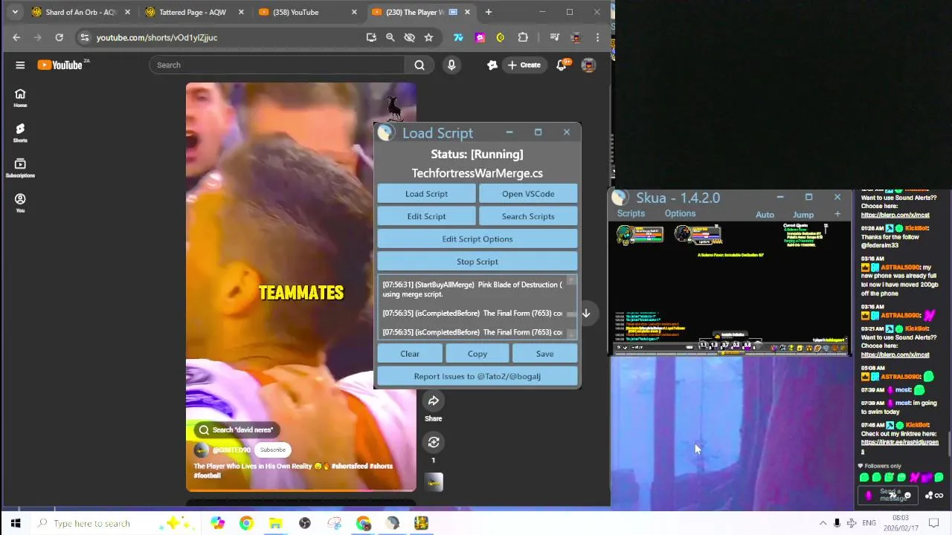Switch to the (358) YouTube tab

306,12
